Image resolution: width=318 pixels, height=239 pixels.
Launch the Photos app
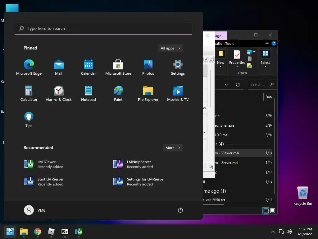[148, 68]
